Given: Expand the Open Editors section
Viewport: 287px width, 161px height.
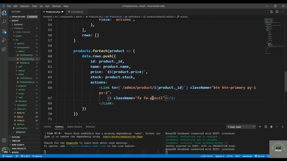Looking at the screenshot, I should (x=18, y=17).
